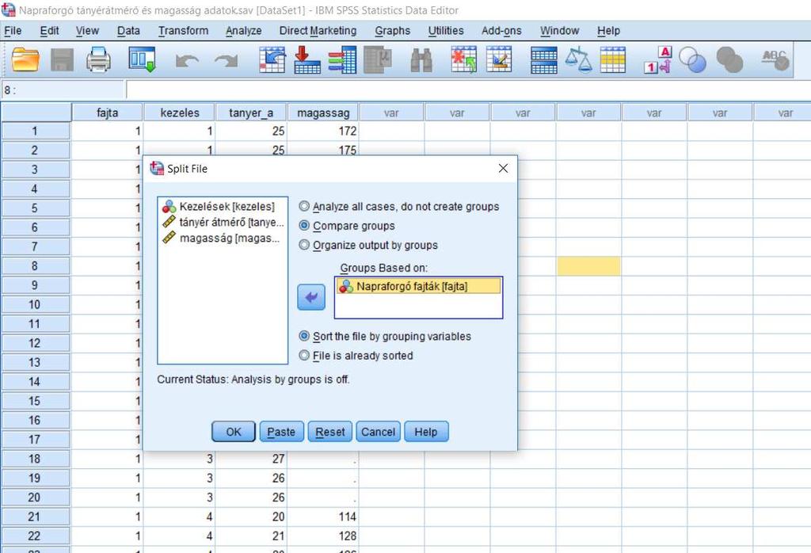The width and height of the screenshot is (811, 553).
Task: Open the View menu
Action: pyautogui.click(x=87, y=31)
